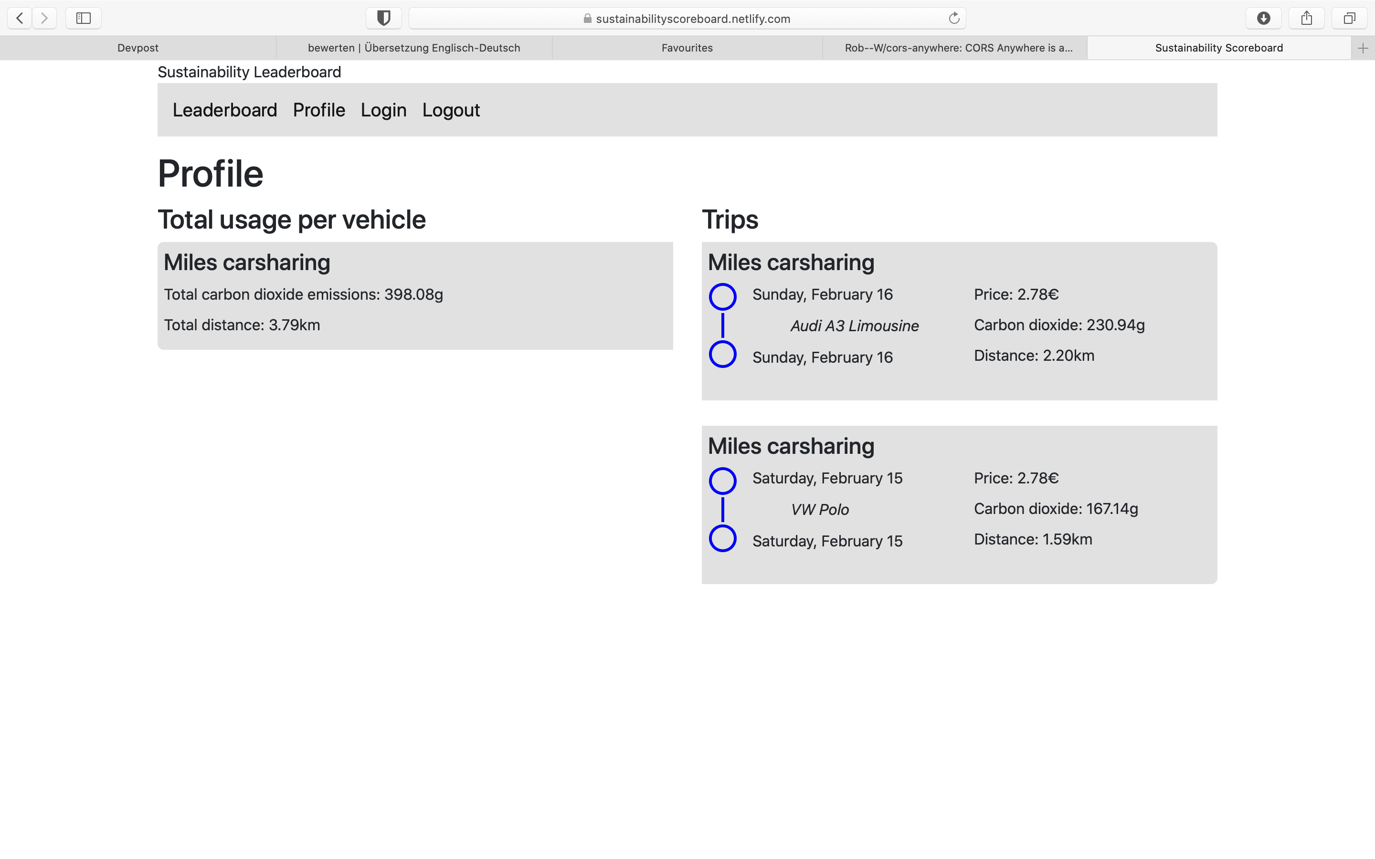Switch to the Favourites tab
1375x859 pixels.
687,48
